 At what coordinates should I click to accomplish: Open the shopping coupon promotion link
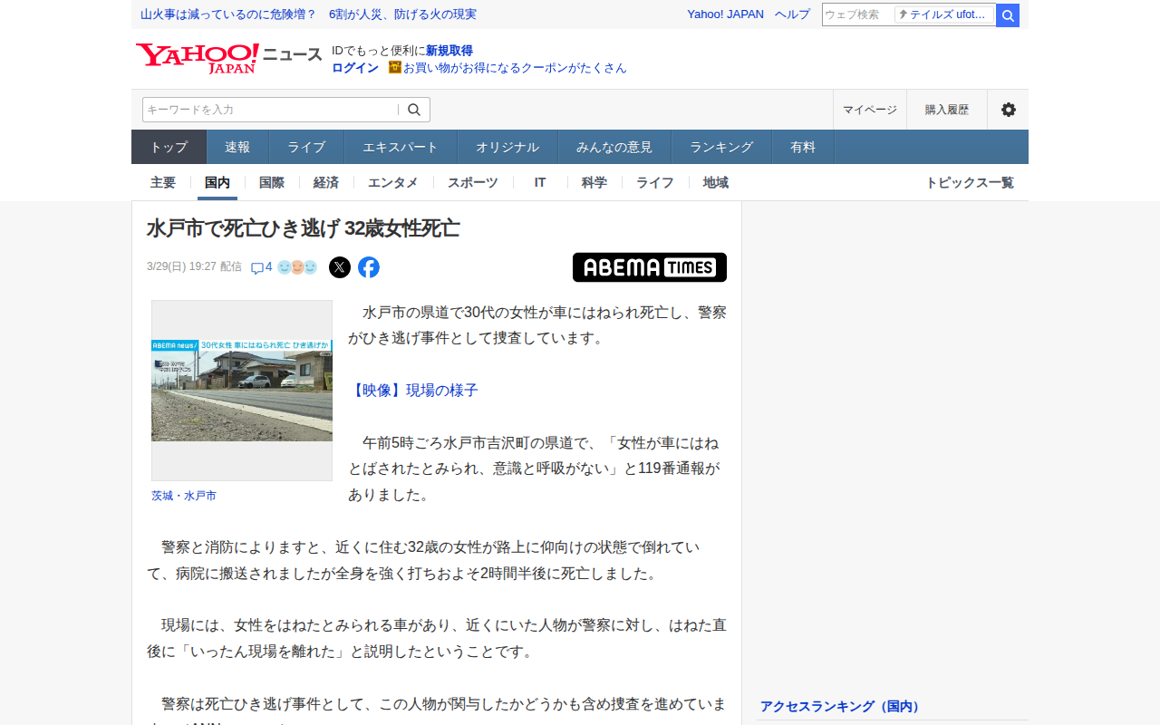(515, 67)
